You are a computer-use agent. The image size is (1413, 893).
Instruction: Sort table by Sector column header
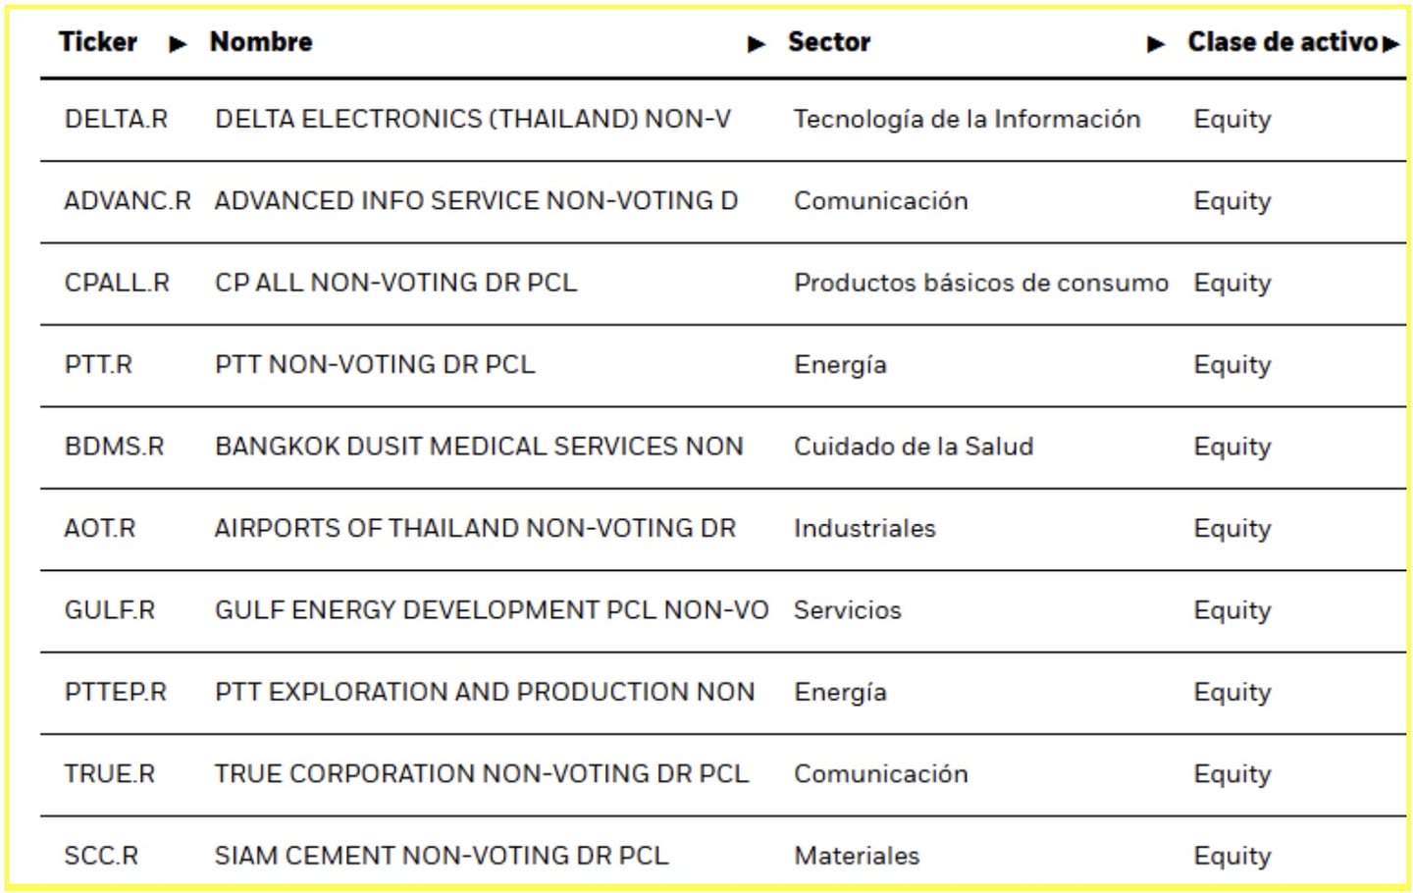(829, 42)
